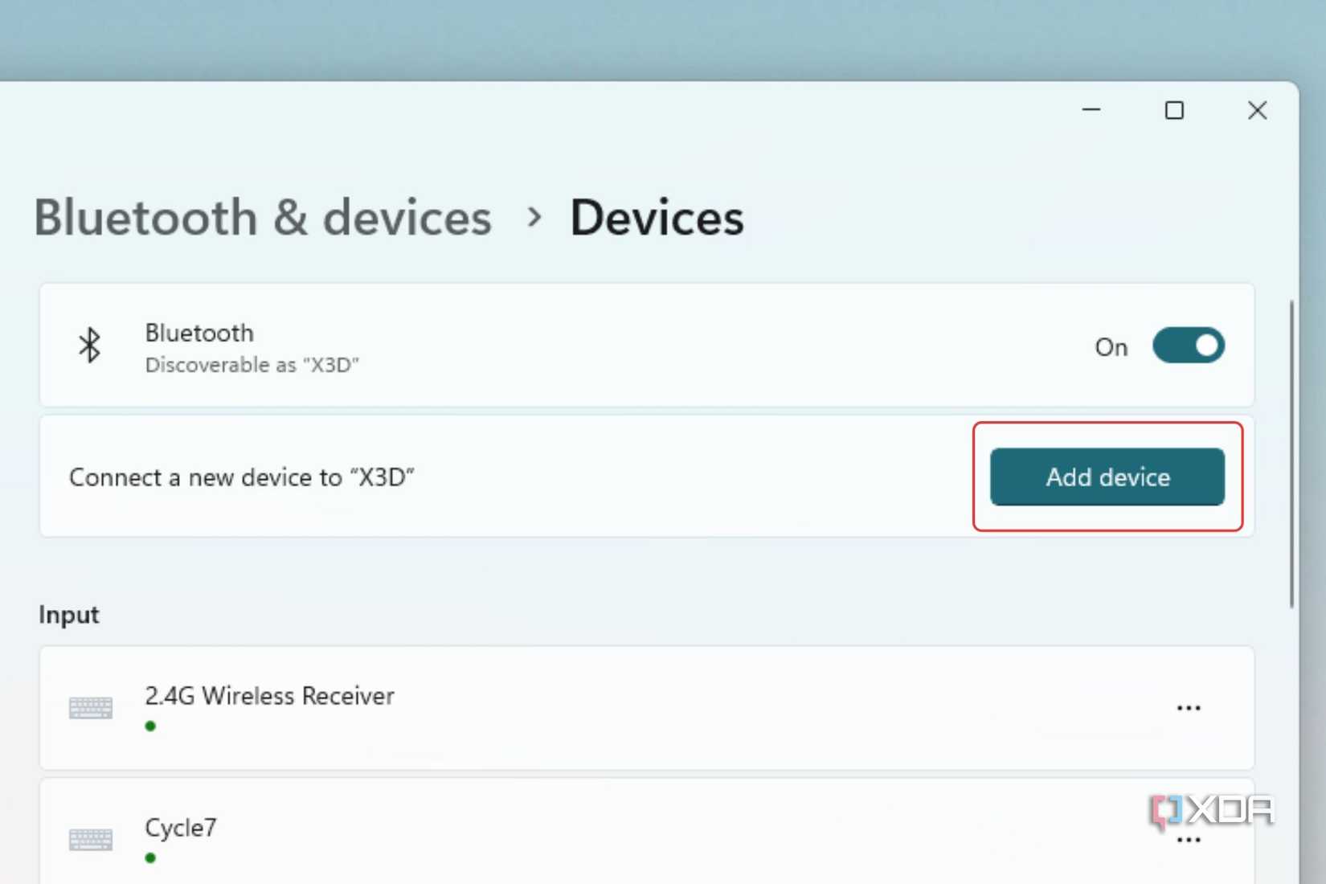The width and height of the screenshot is (1326, 884).
Task: Click the Bluetooth symbol icon
Action: click(89, 346)
